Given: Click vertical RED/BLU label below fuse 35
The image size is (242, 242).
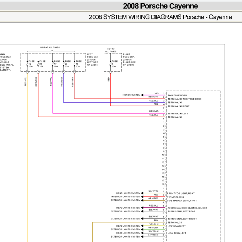Looking at the screenshot, I should tap(36, 82).
